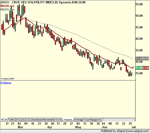Click the May month label on time axis
Image resolution: width=150 pixels, height=133 pixels.
pyautogui.click(x=78, y=127)
